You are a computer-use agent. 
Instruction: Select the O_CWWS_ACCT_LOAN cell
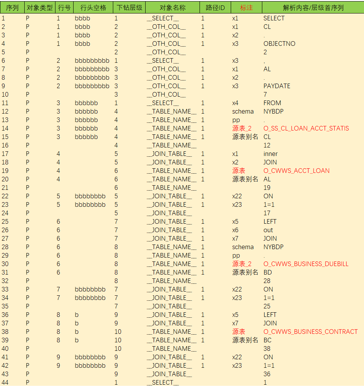click(296, 171)
